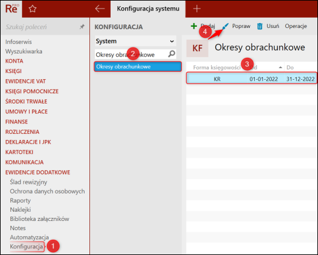Open Konfiguracja in the sidebar

coord(26,246)
